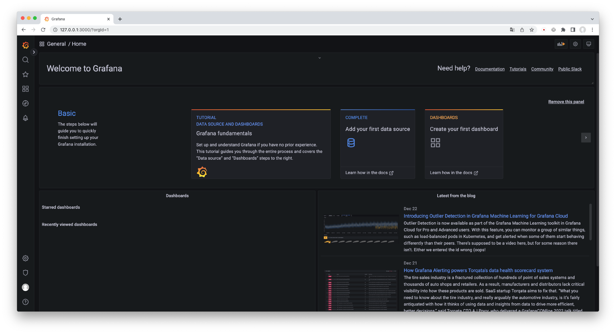616x334 pixels.
Task: Click the main page vertical scrollbar
Action: pyautogui.click(x=597, y=159)
